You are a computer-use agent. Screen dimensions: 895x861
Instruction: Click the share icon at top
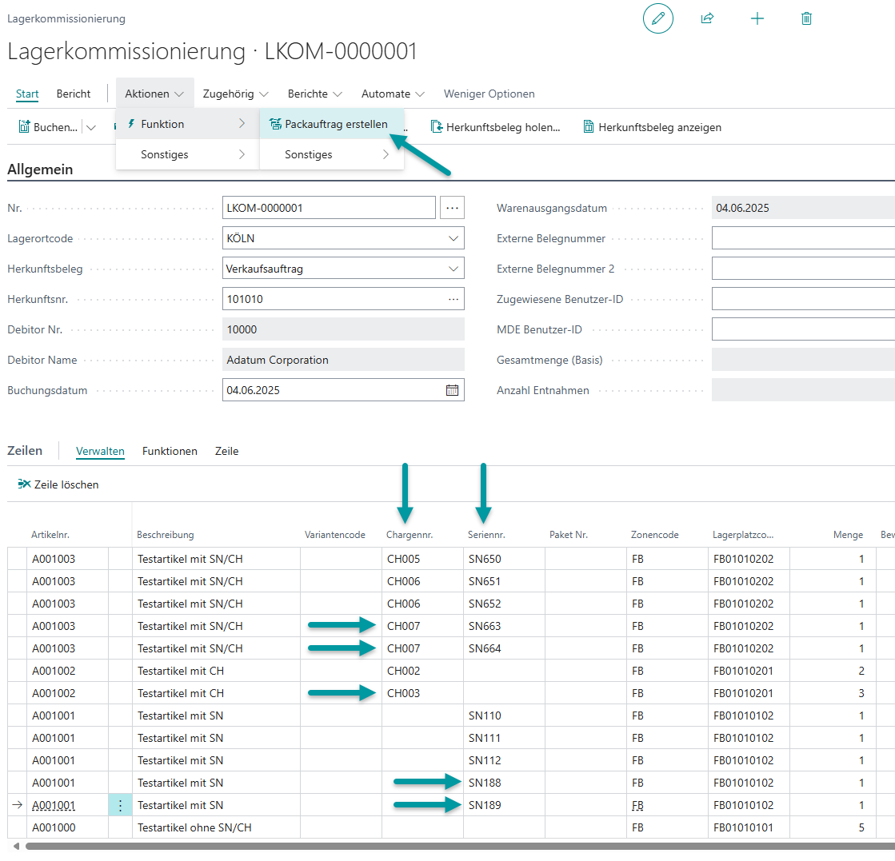click(707, 18)
